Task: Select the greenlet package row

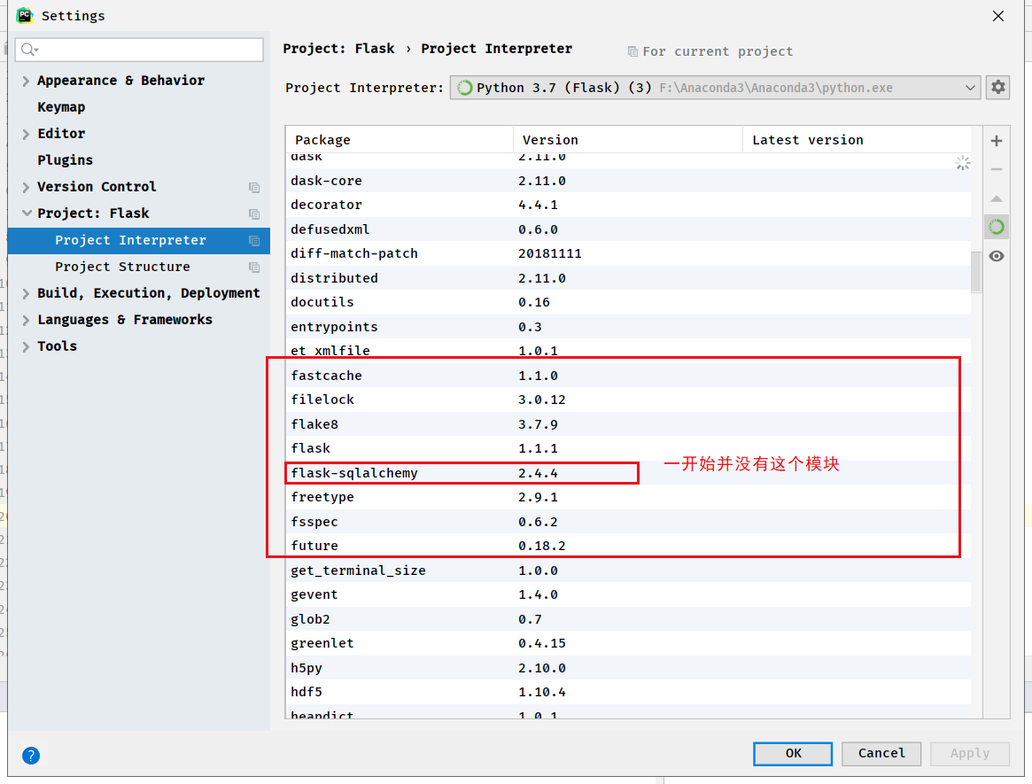Action: click(x=629, y=643)
